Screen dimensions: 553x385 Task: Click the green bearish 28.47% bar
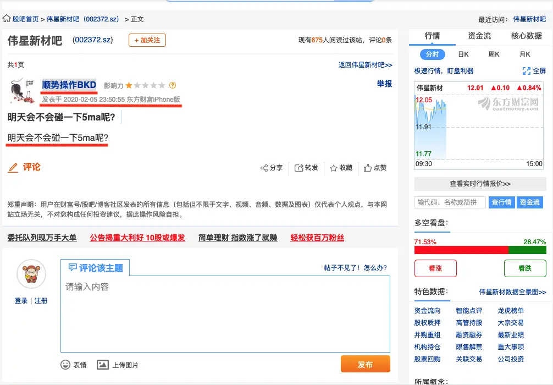coord(527,250)
